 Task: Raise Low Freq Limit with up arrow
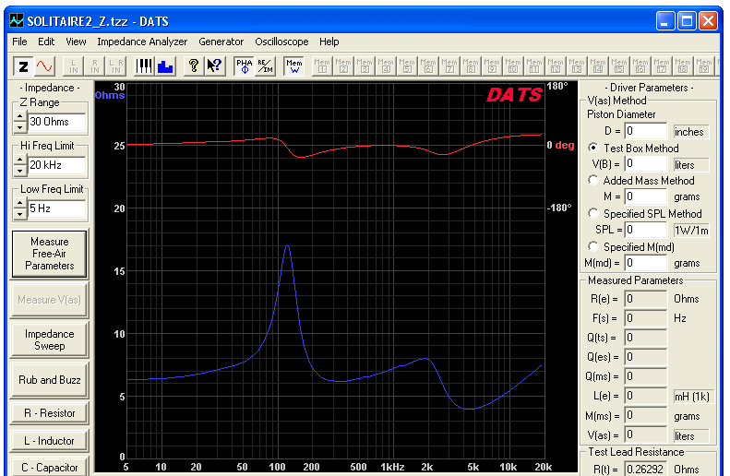click(x=19, y=203)
